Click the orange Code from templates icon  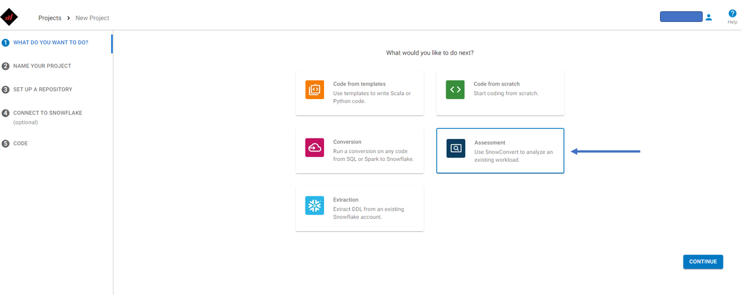[x=315, y=90]
